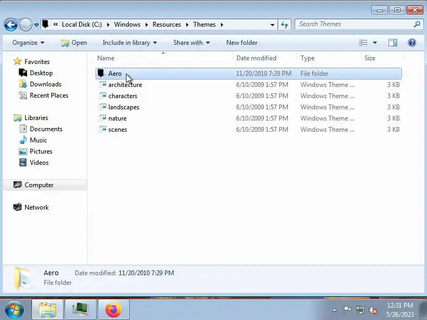427x320 pixels.
Task: Click the Change your view icon
Action: click(x=363, y=43)
